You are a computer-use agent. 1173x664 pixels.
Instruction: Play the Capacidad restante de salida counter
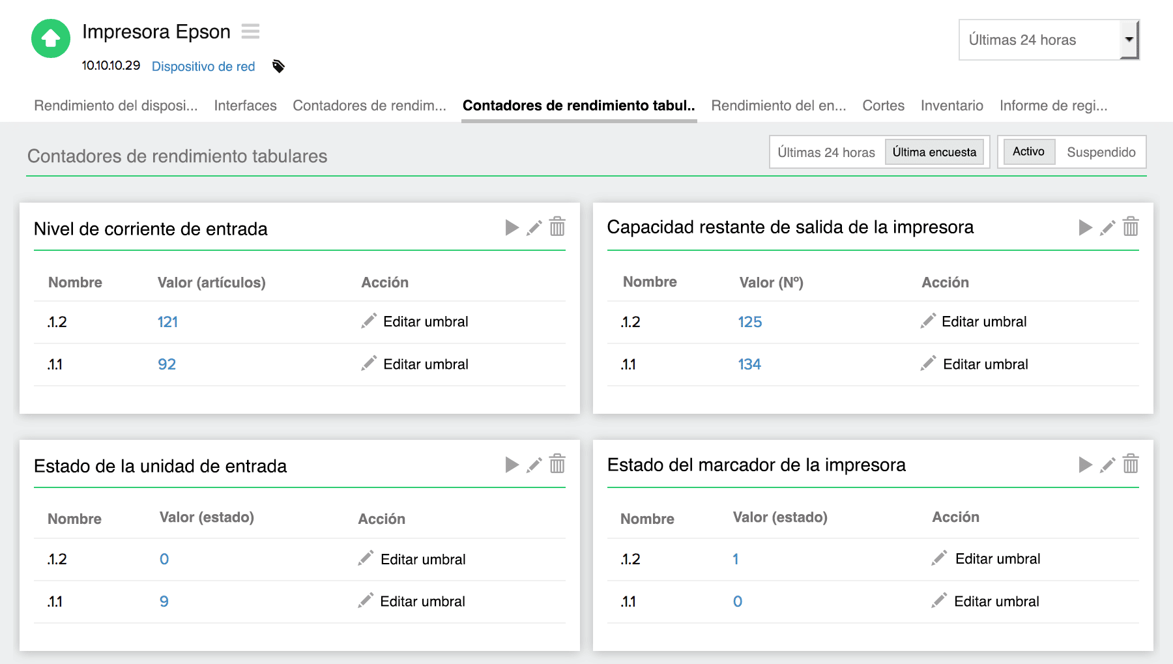[1085, 227]
